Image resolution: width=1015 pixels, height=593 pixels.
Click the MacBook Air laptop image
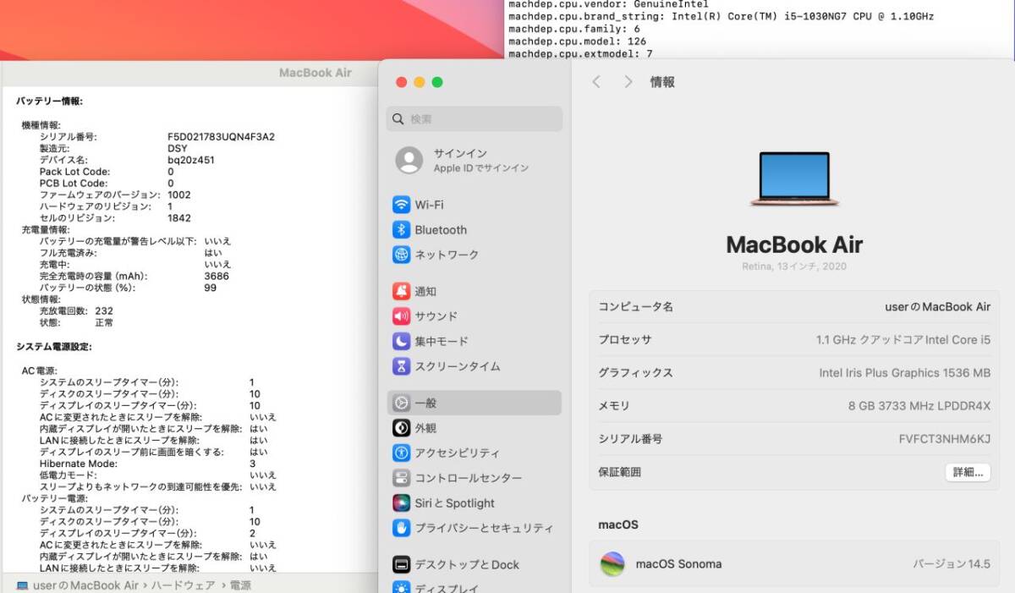click(794, 179)
